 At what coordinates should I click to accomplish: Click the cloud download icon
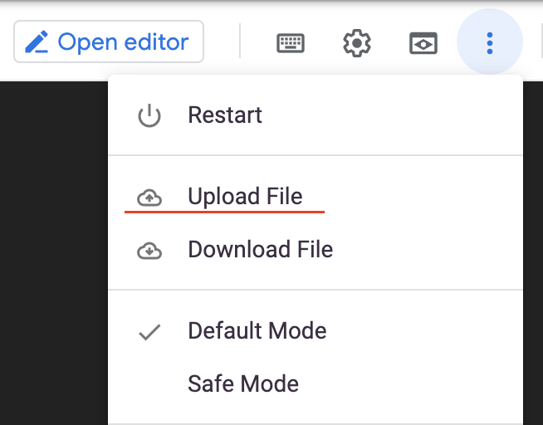149,250
